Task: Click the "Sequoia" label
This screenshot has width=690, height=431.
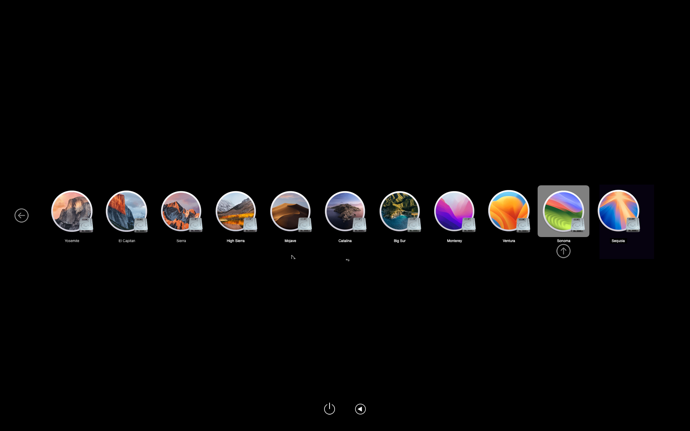Action: (618, 241)
